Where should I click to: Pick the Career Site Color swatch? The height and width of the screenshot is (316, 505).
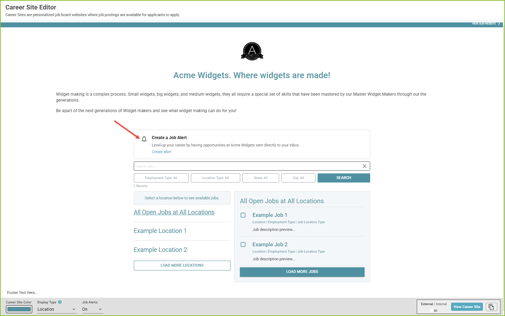[x=19, y=309]
